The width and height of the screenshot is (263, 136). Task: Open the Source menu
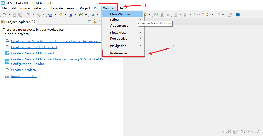25,8
